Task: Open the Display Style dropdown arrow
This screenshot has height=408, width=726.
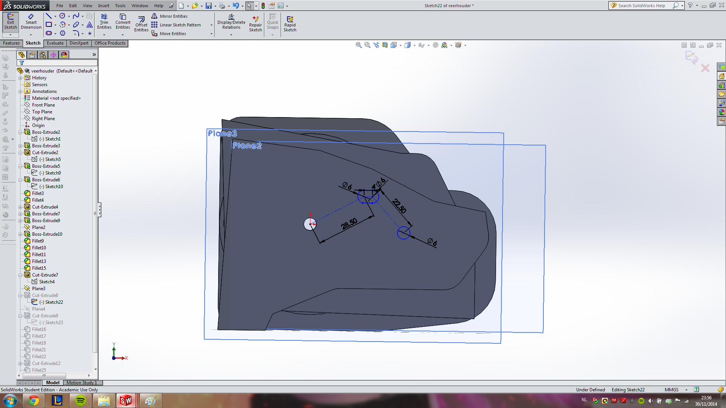Action: coord(415,45)
